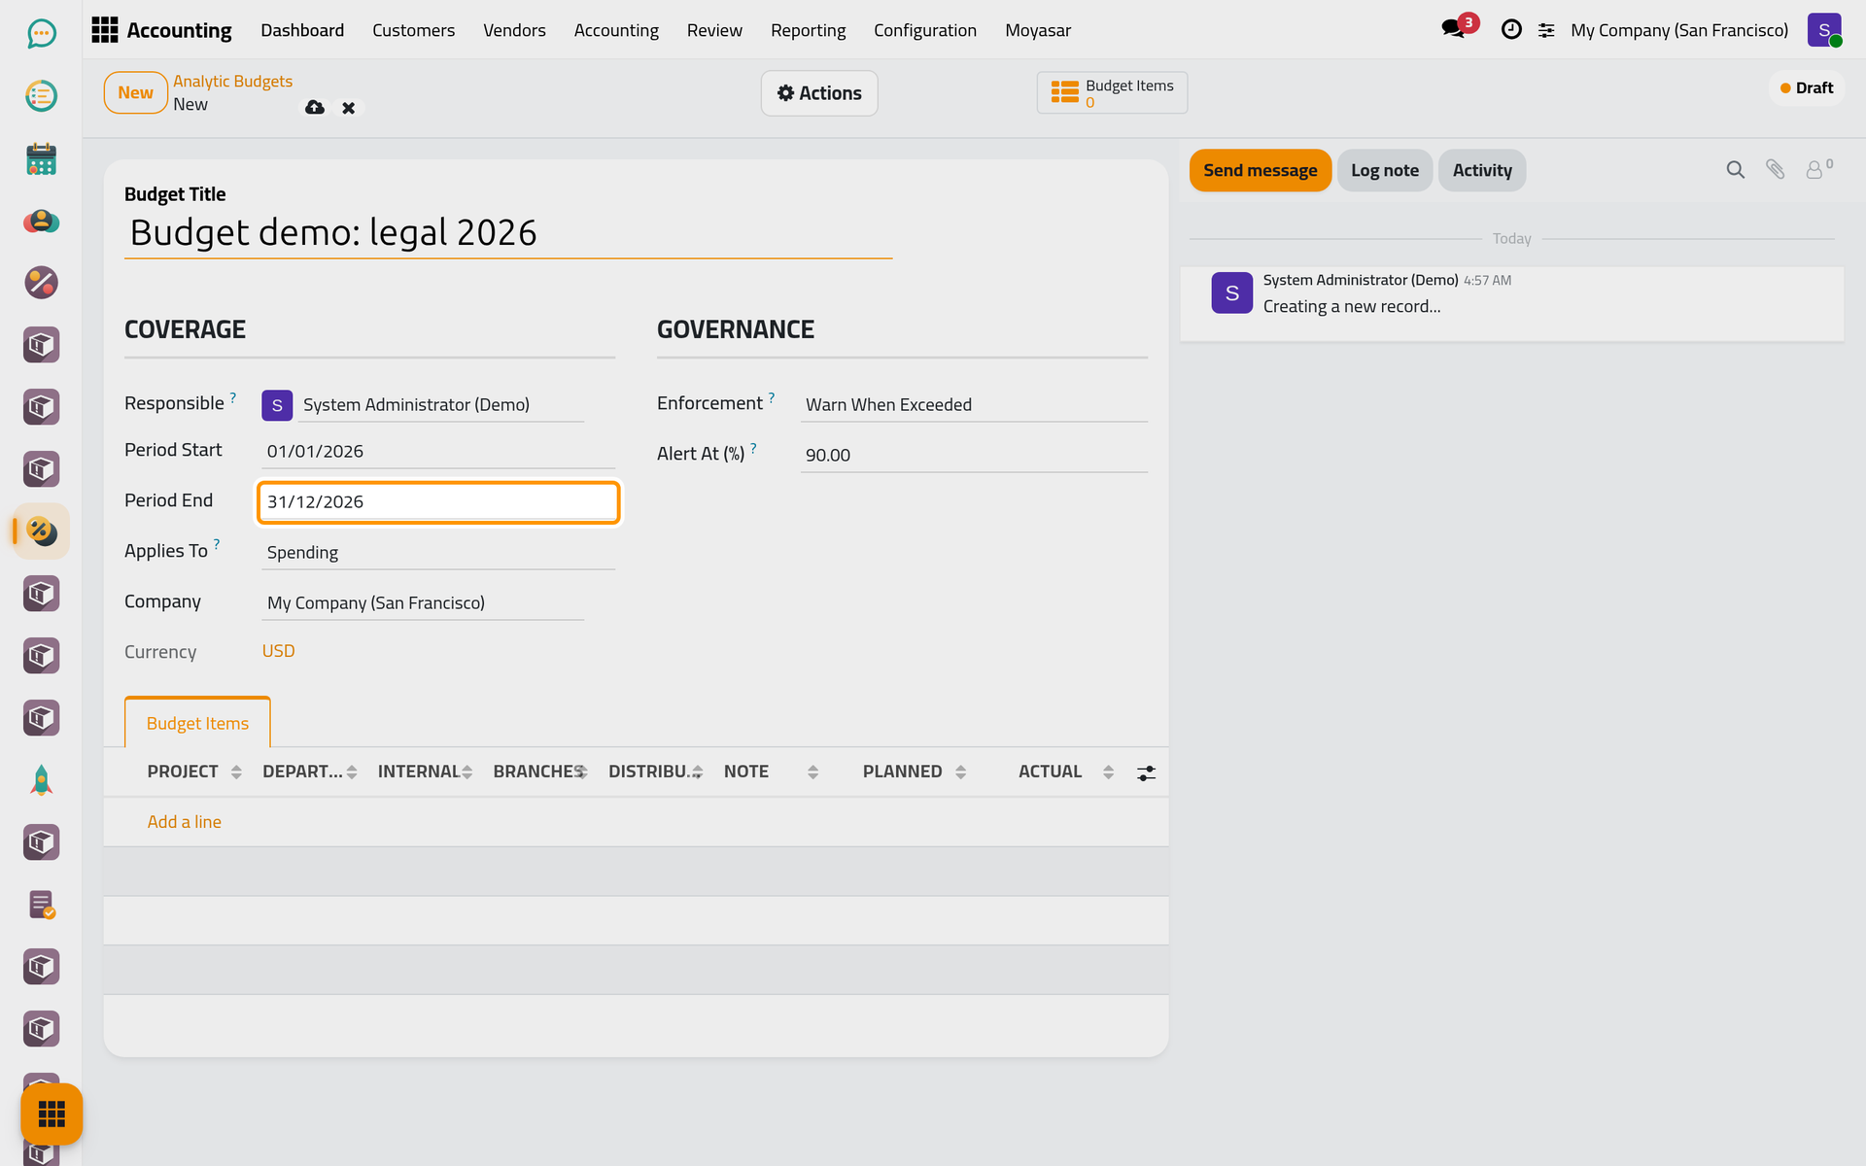Open the activities clock icon
1866x1166 pixels.
pos(1511,30)
